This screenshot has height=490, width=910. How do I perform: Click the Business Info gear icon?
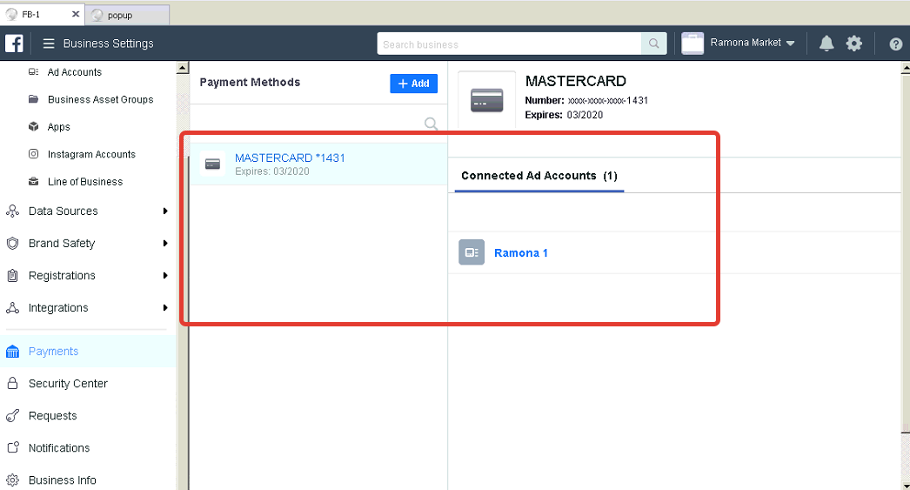point(12,480)
